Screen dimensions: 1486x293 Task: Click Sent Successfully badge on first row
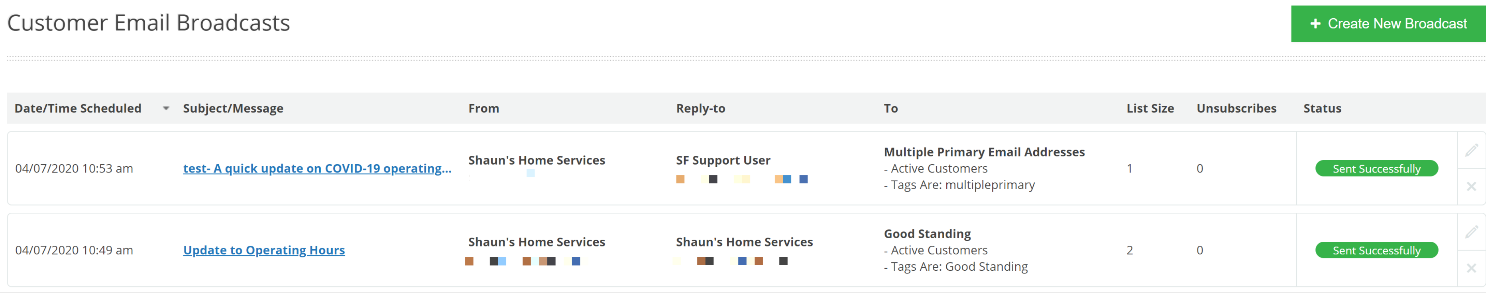coord(1376,169)
